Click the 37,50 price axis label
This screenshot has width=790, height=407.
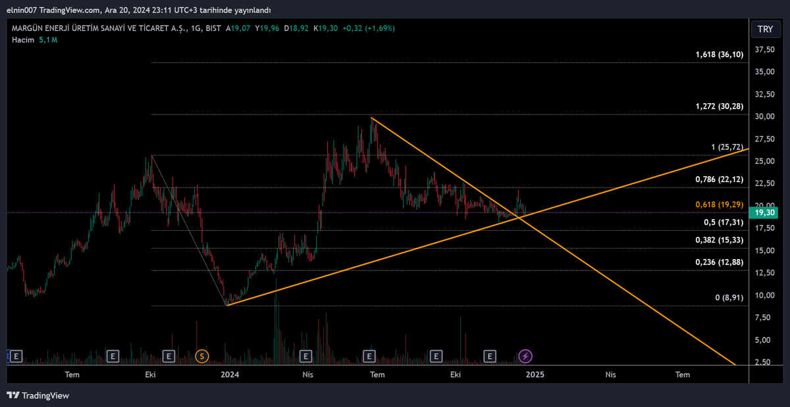tap(764, 49)
